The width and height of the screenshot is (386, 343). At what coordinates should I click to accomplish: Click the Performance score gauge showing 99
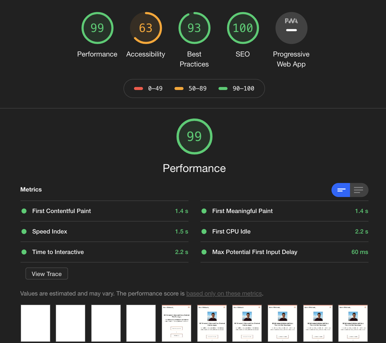(x=97, y=28)
